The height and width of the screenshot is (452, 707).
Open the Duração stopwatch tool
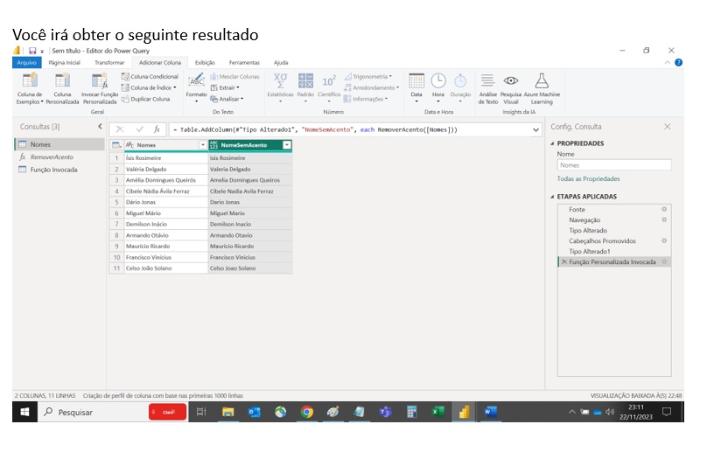[x=460, y=88]
